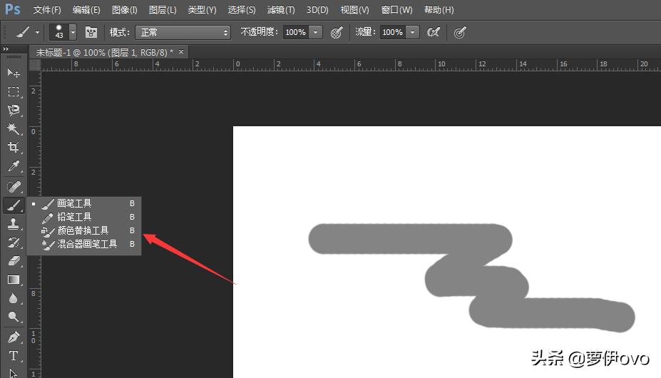The image size is (661, 378).
Task: Activate the Eyedropper tool
Action: pyautogui.click(x=14, y=167)
